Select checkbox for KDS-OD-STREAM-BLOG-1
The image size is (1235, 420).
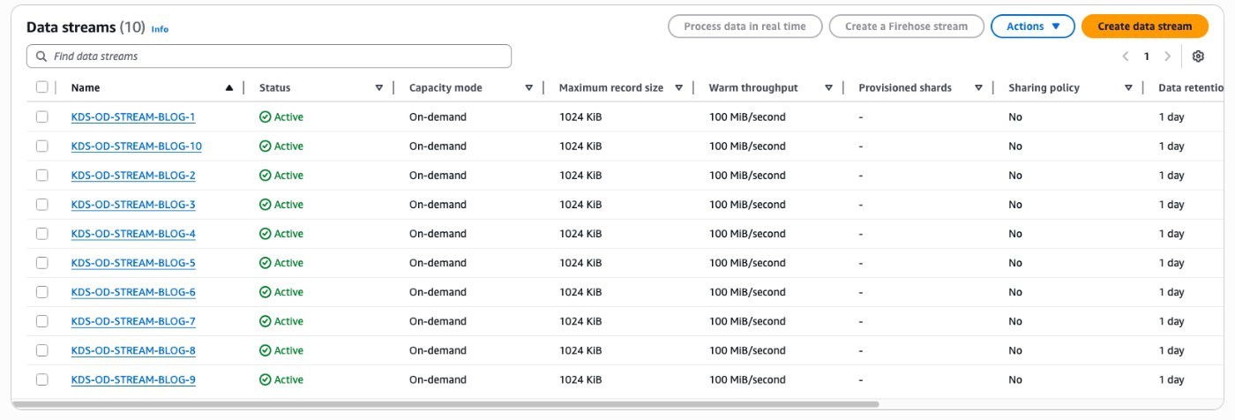tap(42, 116)
